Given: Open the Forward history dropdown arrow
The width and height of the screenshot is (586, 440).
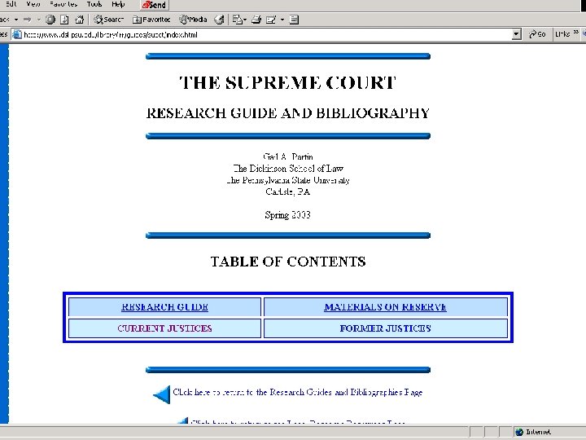Looking at the screenshot, I should [x=38, y=20].
